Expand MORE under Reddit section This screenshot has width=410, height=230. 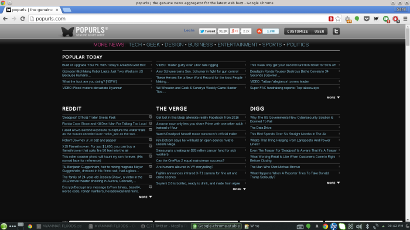click(x=145, y=197)
